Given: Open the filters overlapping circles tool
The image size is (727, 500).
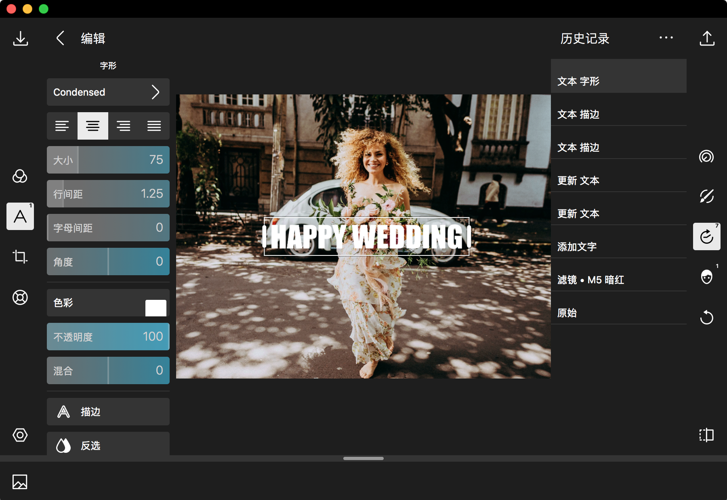Looking at the screenshot, I should pyautogui.click(x=20, y=176).
